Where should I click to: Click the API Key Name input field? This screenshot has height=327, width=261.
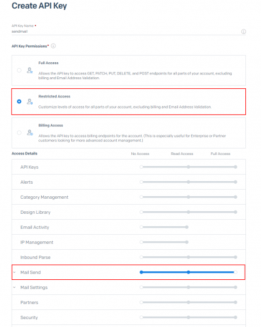point(126,31)
